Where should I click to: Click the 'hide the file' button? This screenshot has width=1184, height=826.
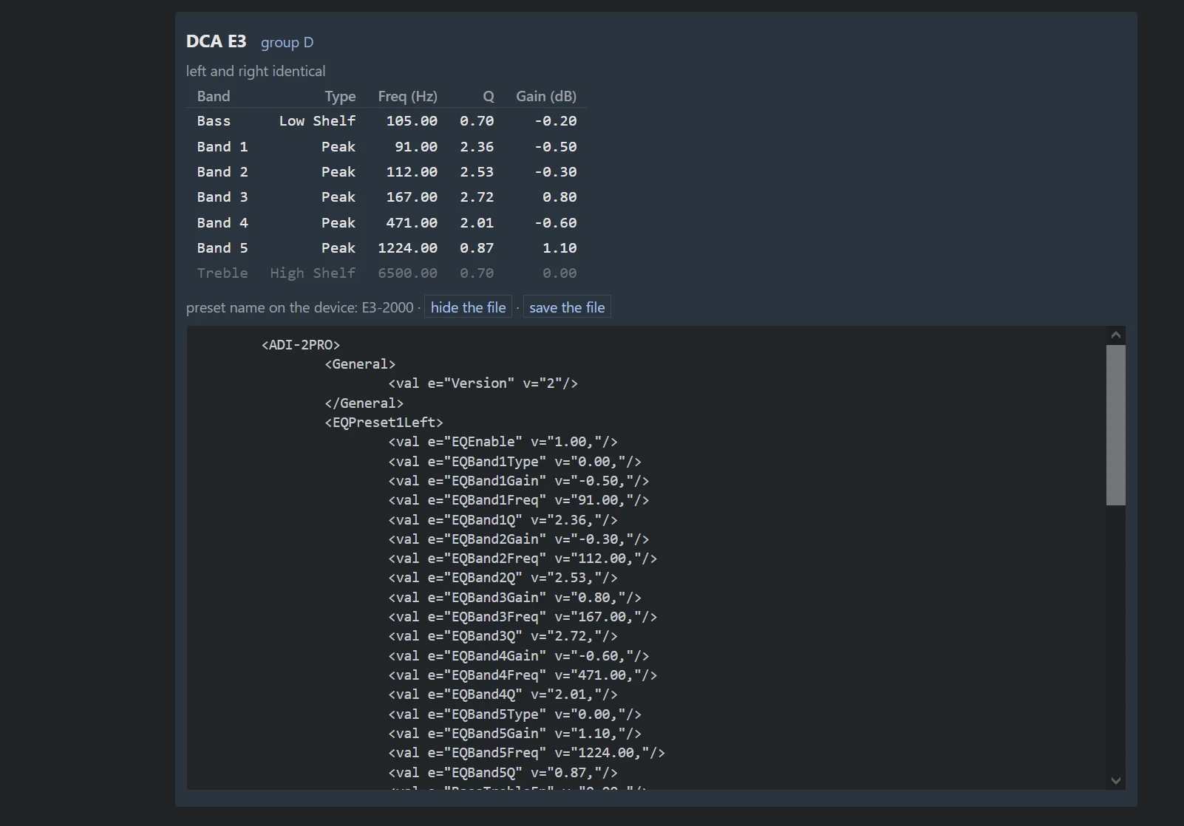pyautogui.click(x=469, y=307)
